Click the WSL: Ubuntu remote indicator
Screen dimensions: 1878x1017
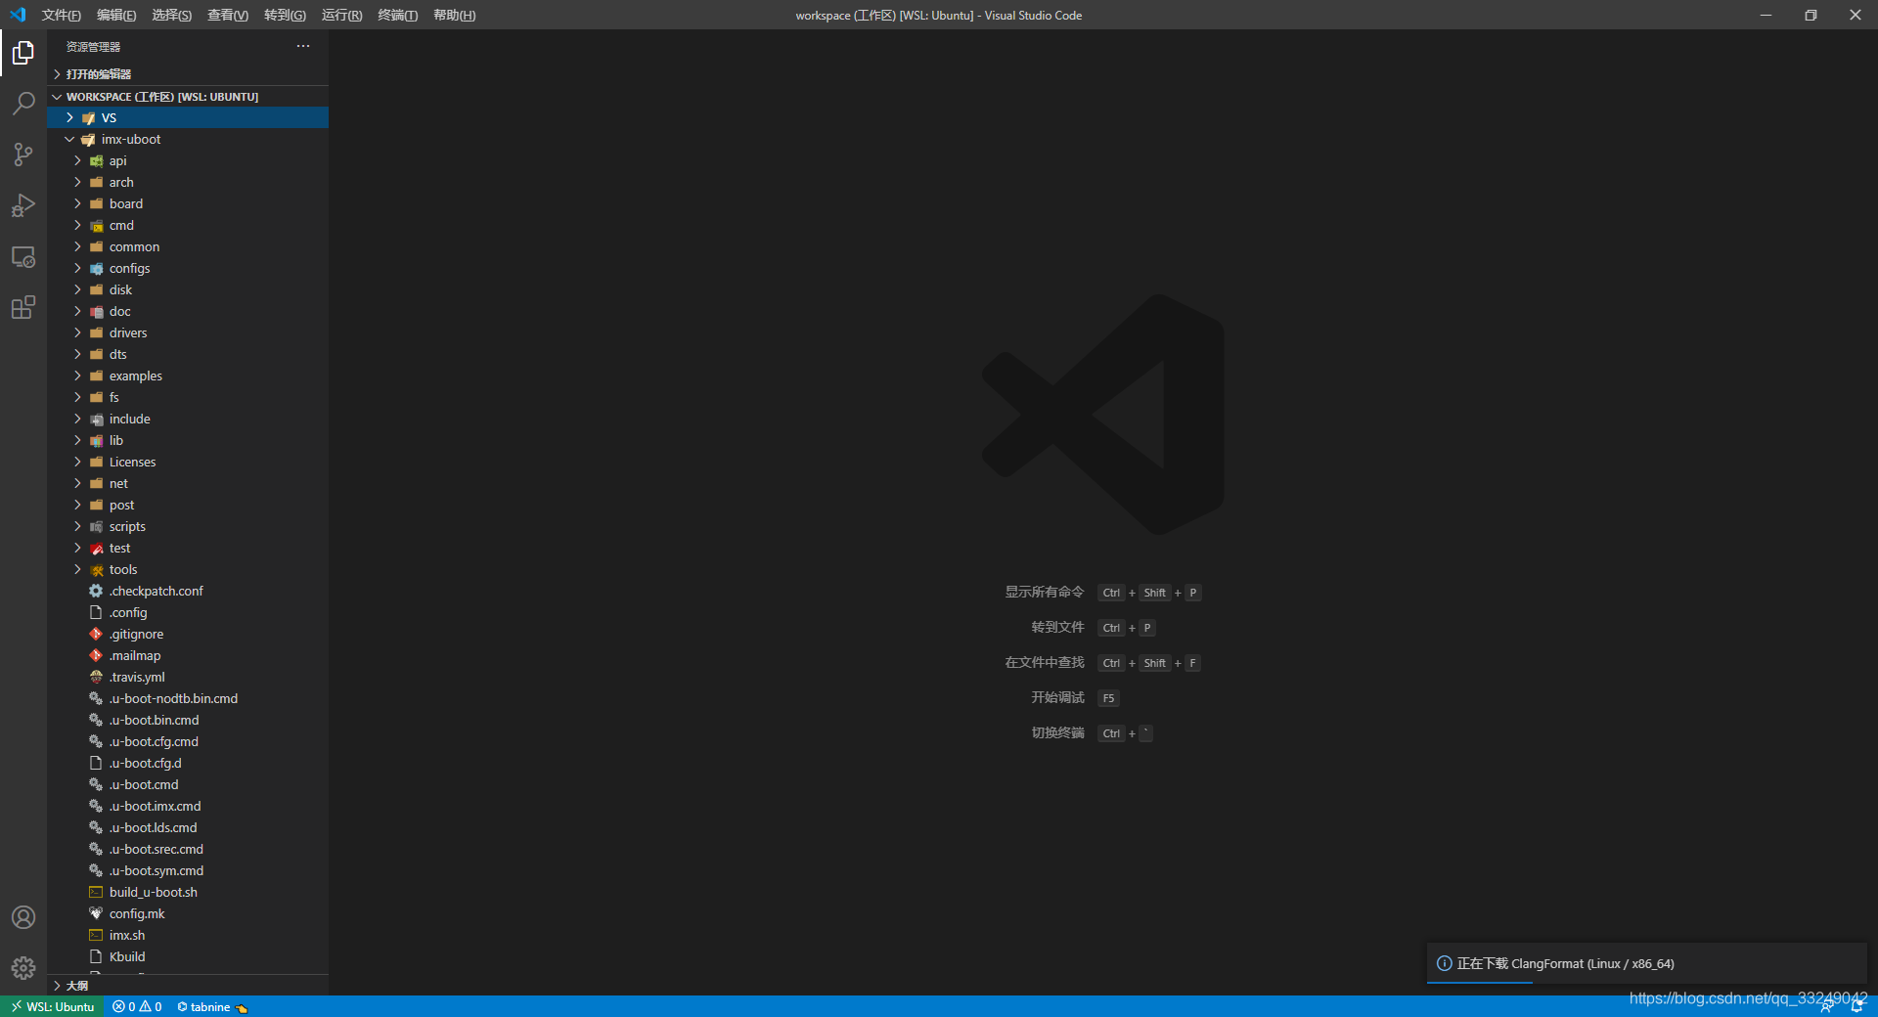tap(52, 1006)
